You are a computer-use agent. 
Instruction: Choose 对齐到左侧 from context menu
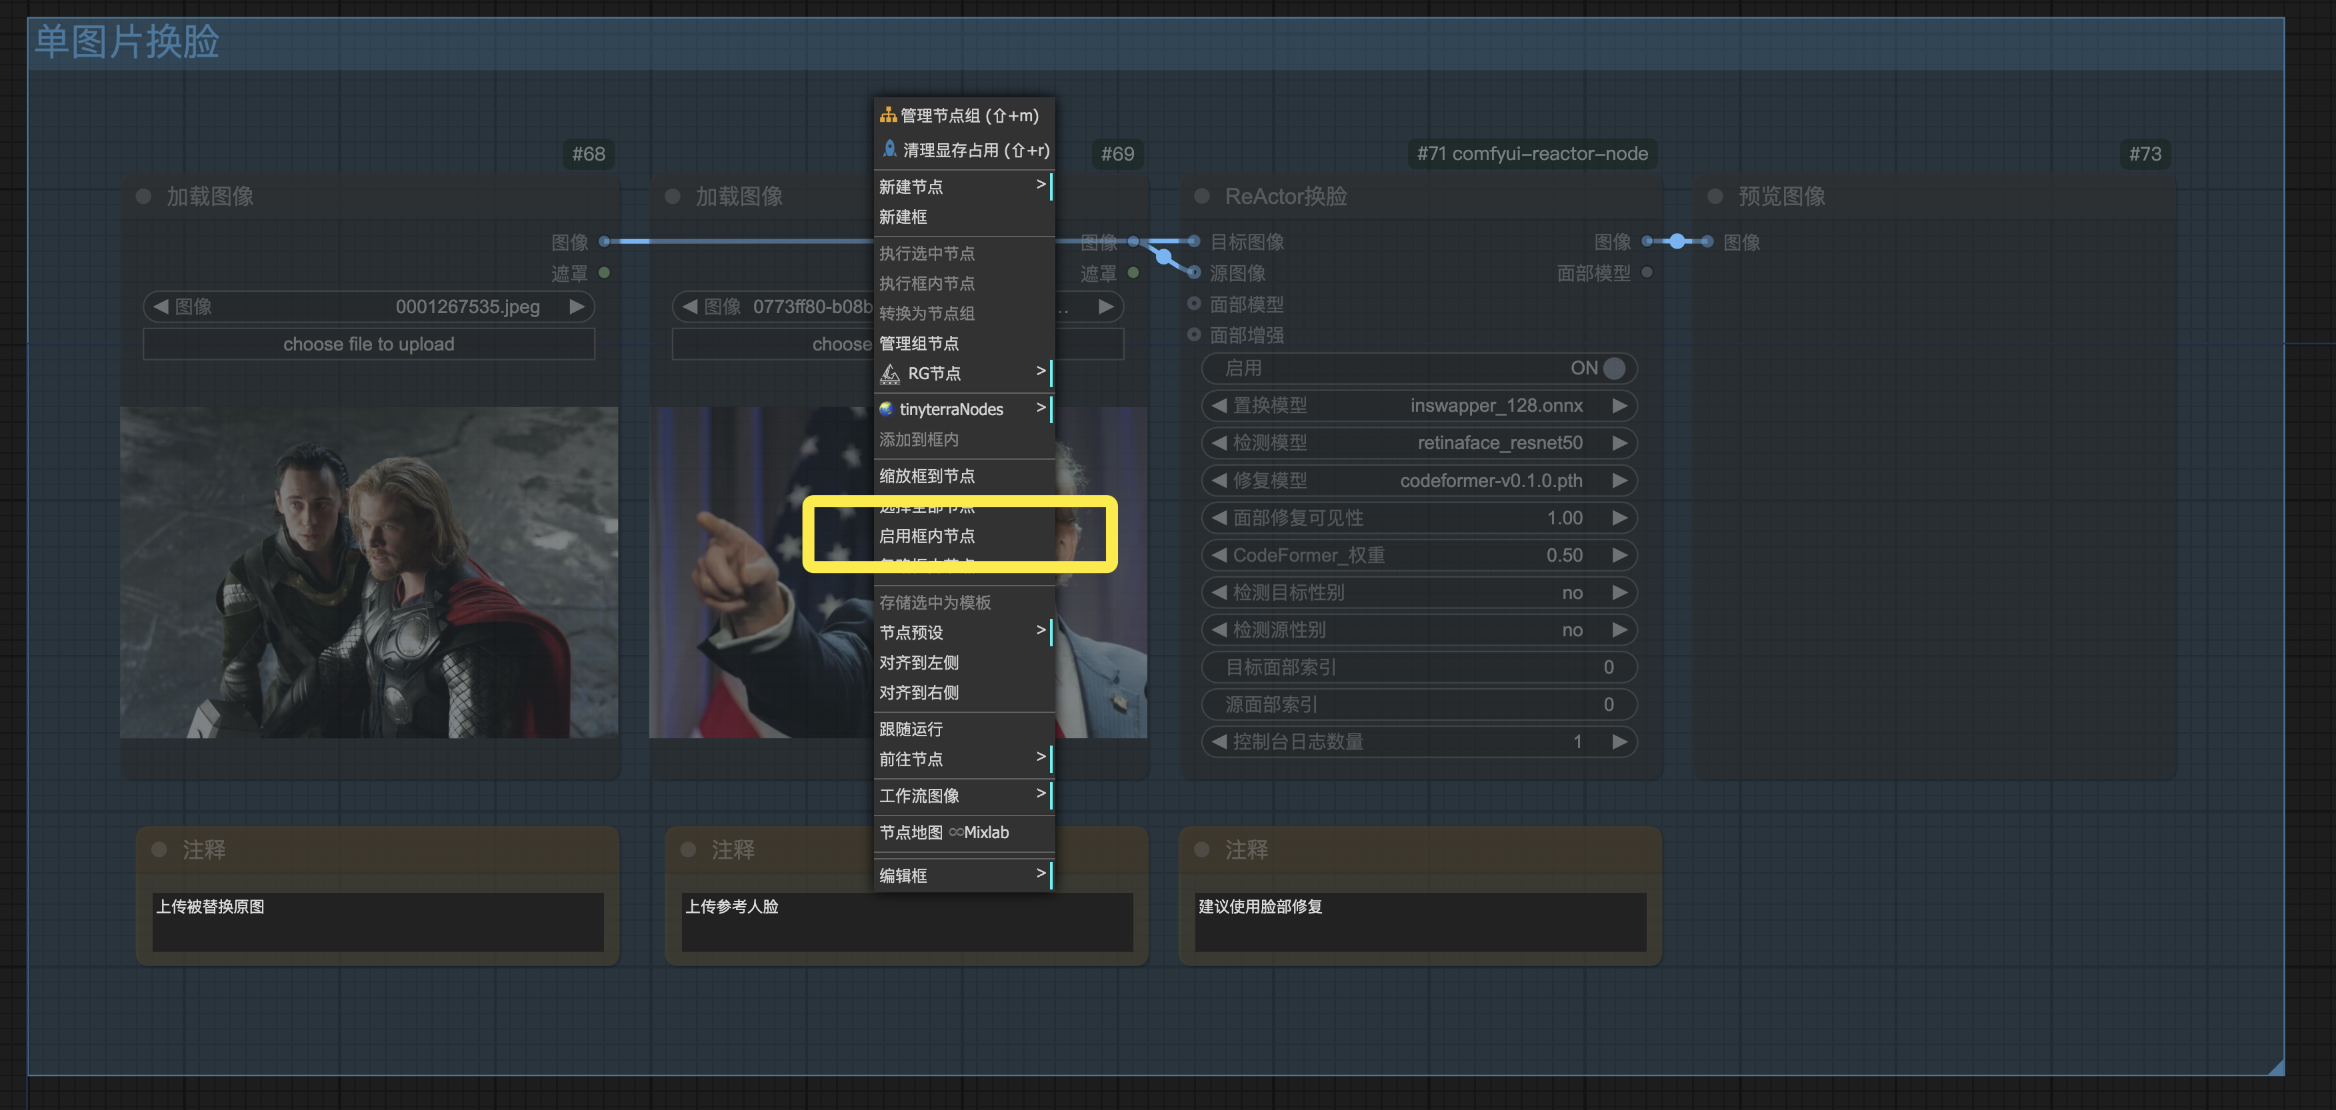pyautogui.click(x=919, y=662)
